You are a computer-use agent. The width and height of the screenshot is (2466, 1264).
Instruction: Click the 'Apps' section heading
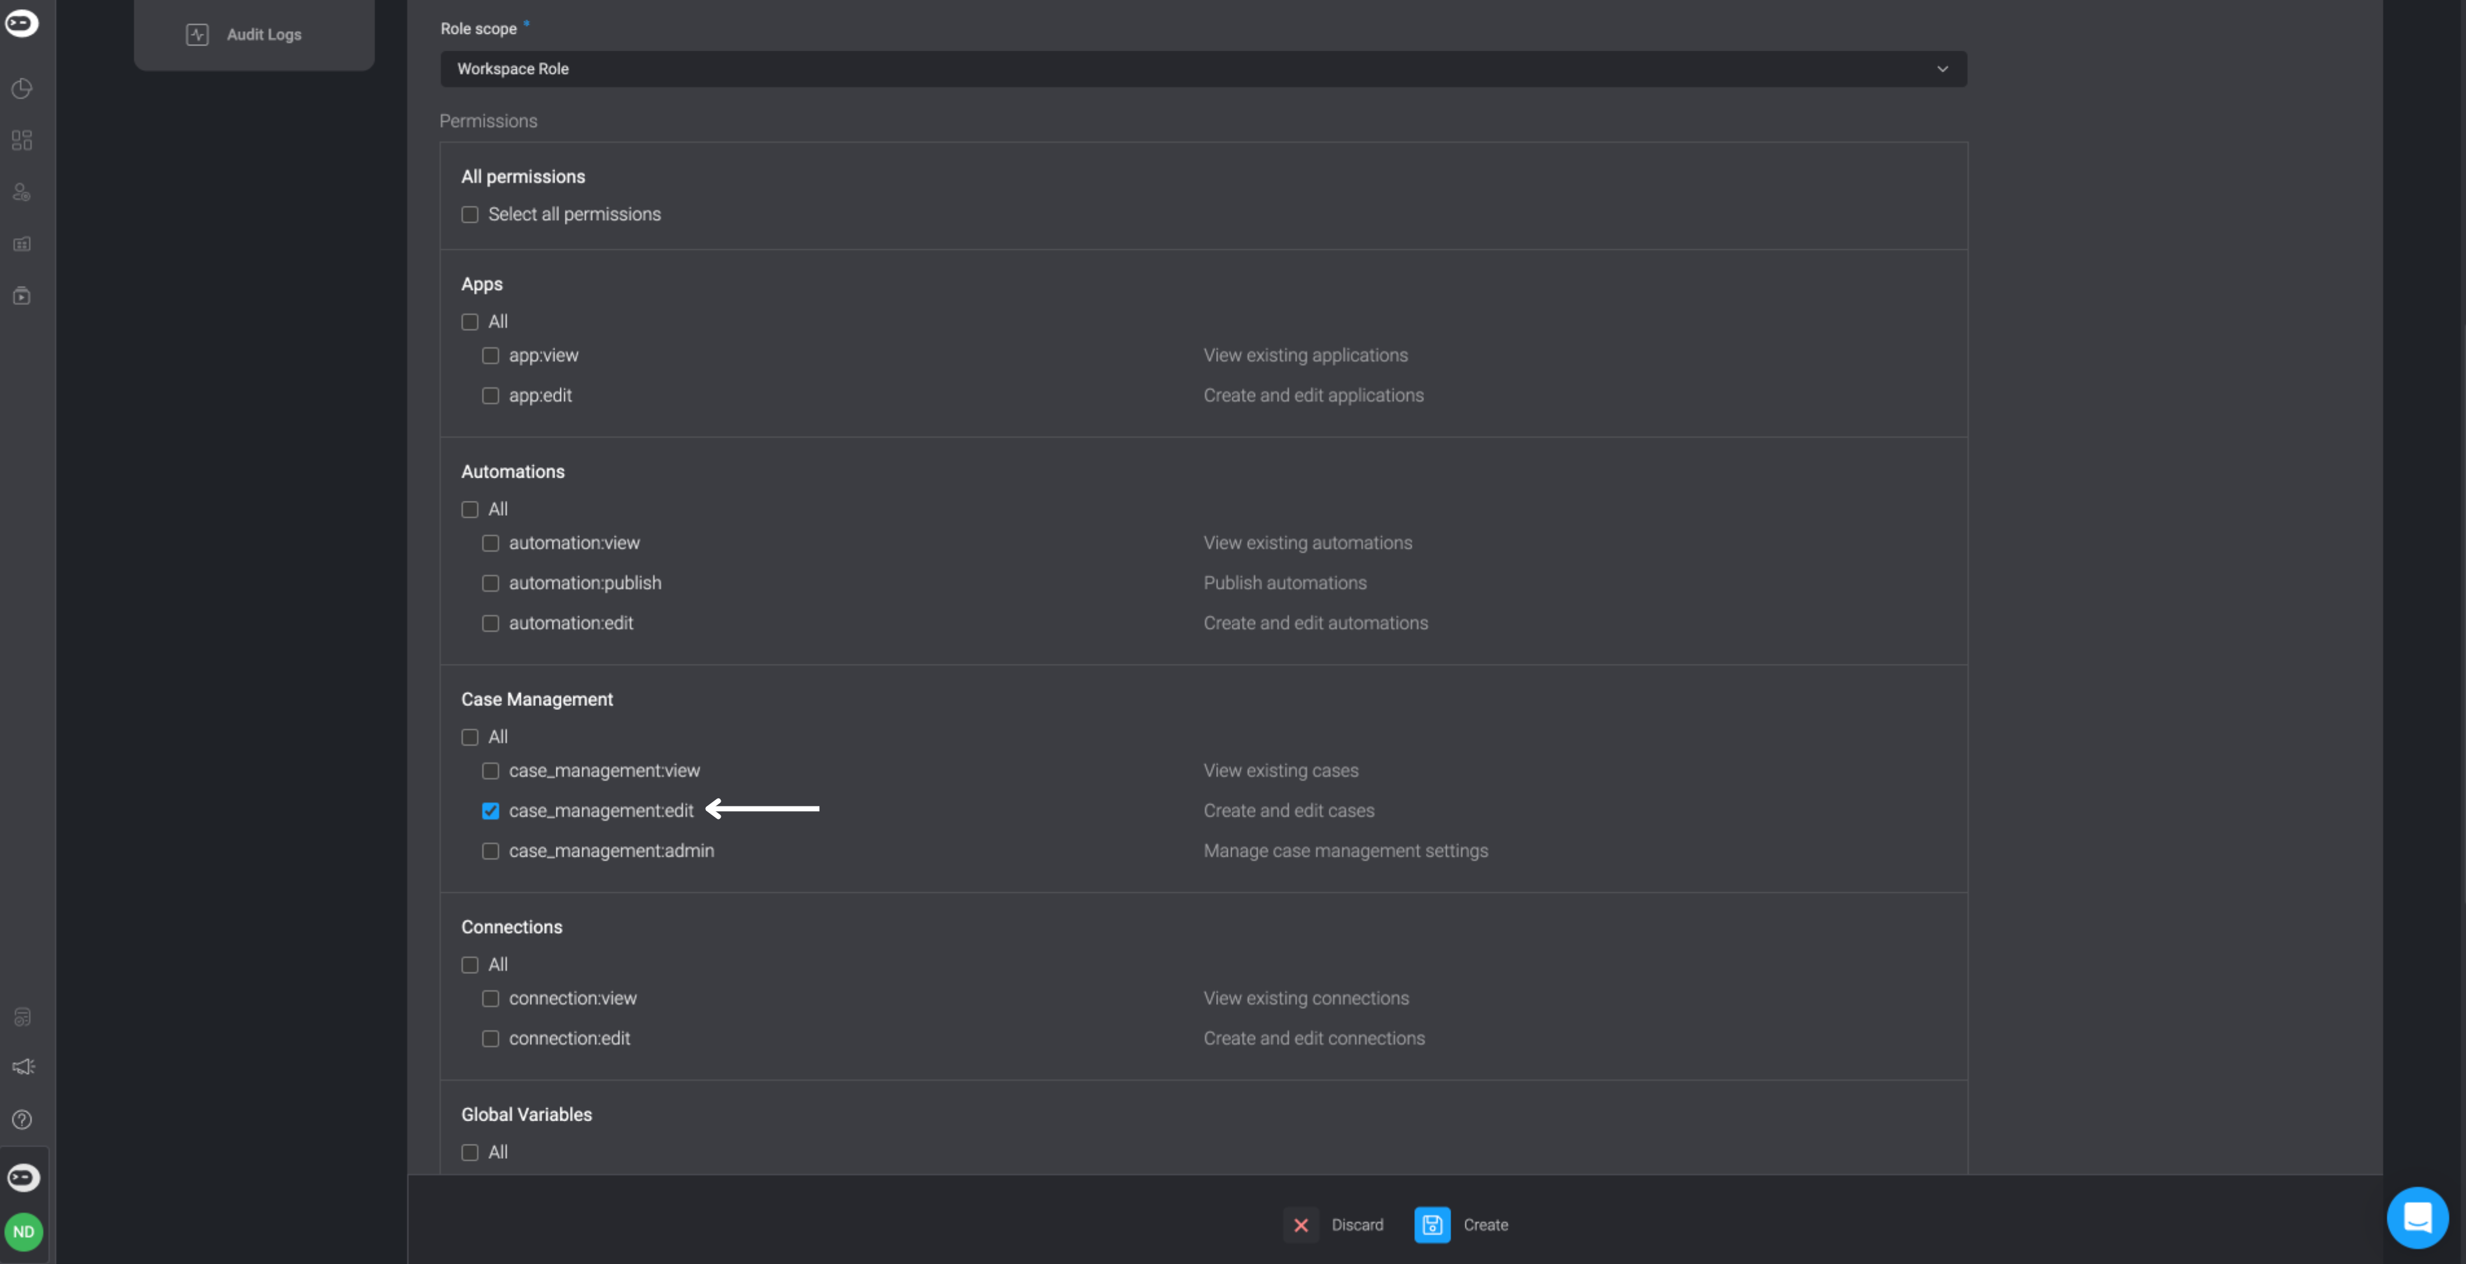[x=482, y=284]
